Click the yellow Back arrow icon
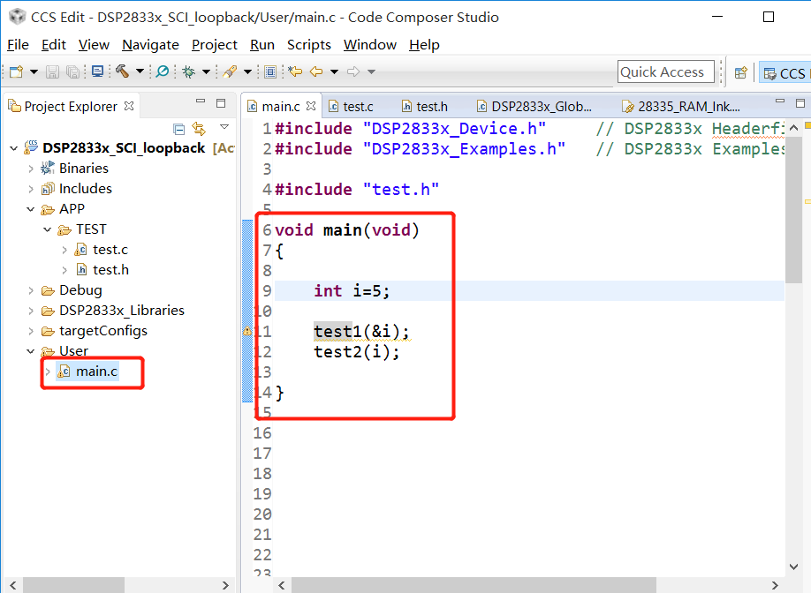This screenshot has height=593, width=811. click(x=316, y=71)
